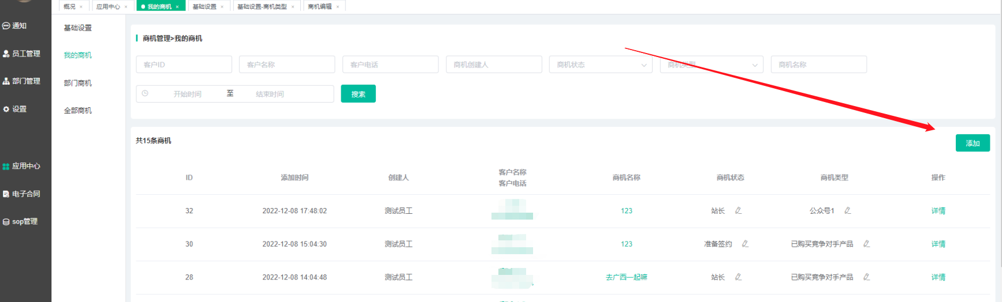Click the 商机状态 column header

pyautogui.click(x=731, y=178)
